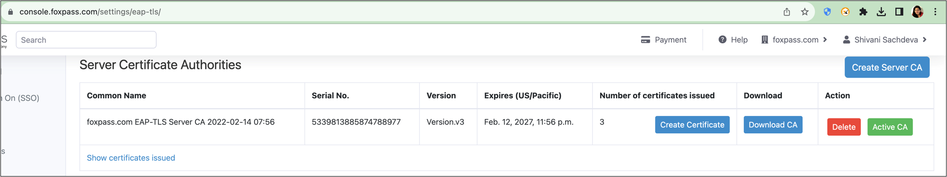Open the browser Extensions puzzle icon

(863, 12)
